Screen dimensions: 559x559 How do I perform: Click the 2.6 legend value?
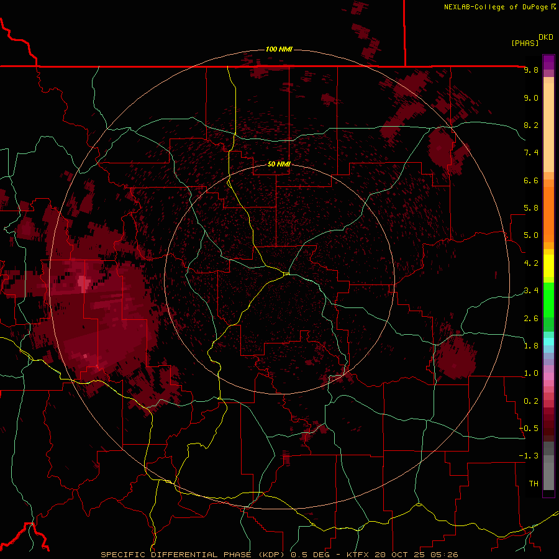click(531, 319)
